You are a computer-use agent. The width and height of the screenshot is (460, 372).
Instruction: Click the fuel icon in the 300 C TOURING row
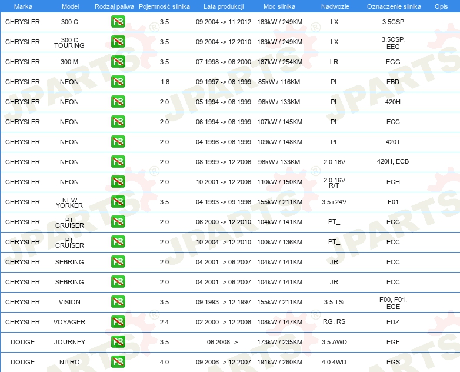pyautogui.click(x=118, y=41)
